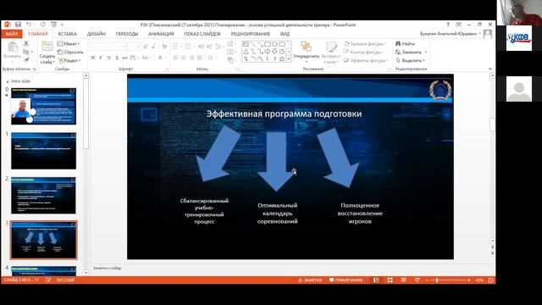Select the Star shape in shapes gallery
This screenshot has width=542, height=305.
pos(282,58)
